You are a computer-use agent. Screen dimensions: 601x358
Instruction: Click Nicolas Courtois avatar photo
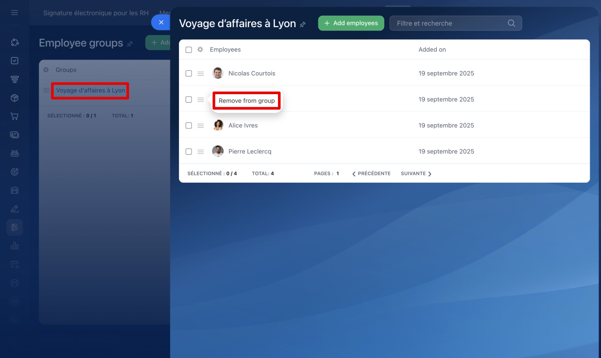(218, 73)
